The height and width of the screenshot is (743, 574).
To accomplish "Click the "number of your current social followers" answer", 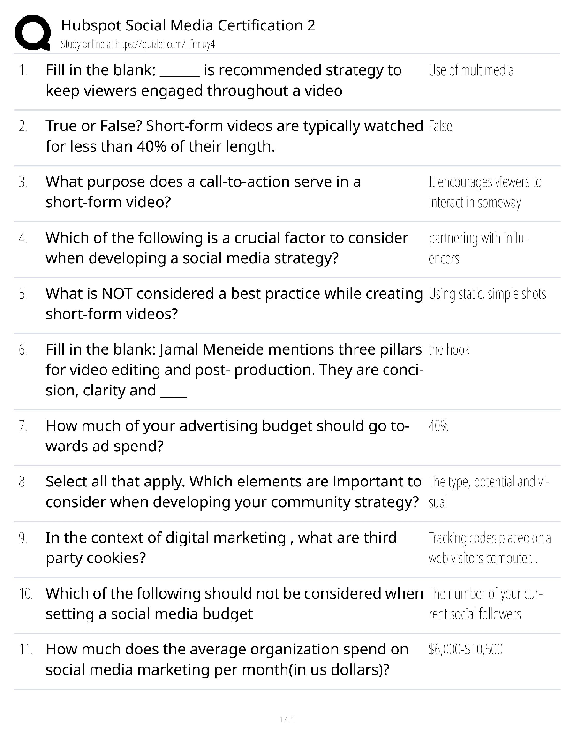I will pos(485,604).
